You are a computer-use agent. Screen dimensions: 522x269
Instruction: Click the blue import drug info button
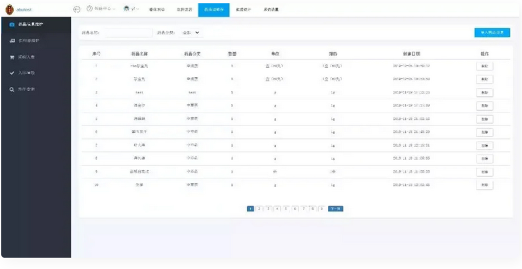[492, 33]
